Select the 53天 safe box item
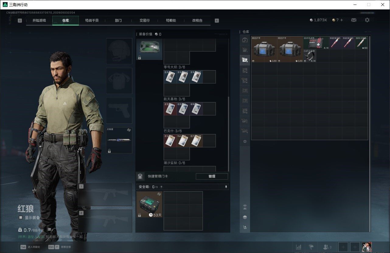The height and width of the screenshot is (253, 390). coord(149,204)
